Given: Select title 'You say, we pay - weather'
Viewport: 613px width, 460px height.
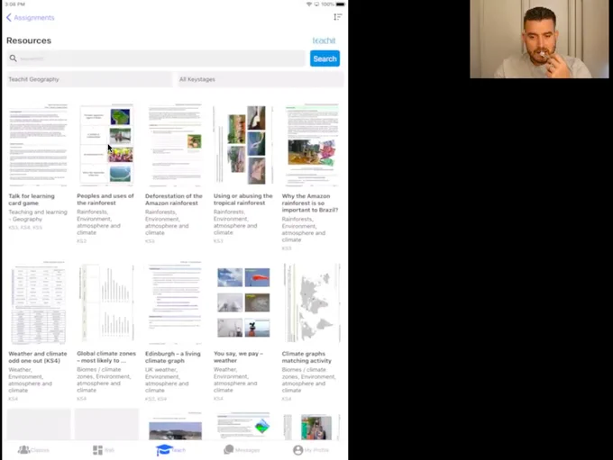Looking at the screenshot, I should click(238, 356).
